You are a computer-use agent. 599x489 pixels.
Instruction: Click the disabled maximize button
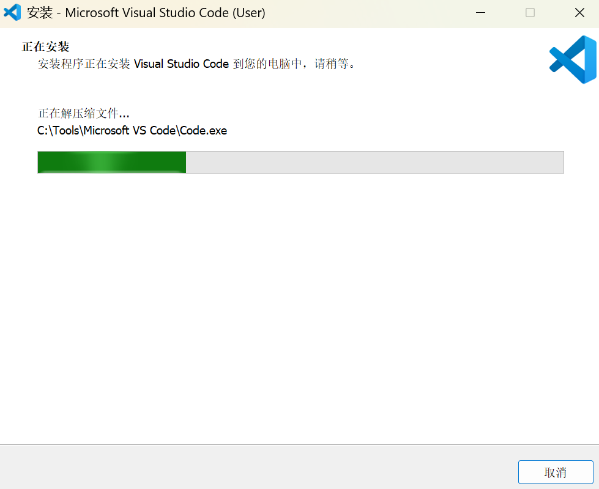[530, 13]
